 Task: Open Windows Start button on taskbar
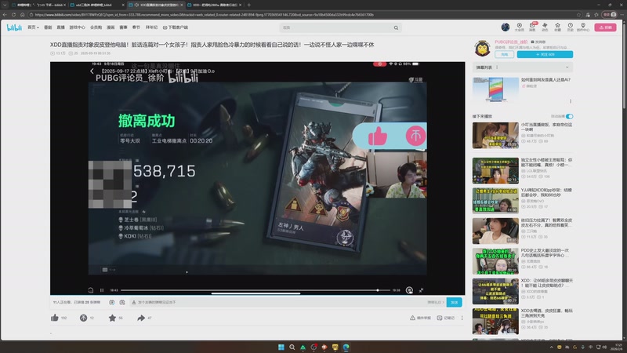coord(281,347)
